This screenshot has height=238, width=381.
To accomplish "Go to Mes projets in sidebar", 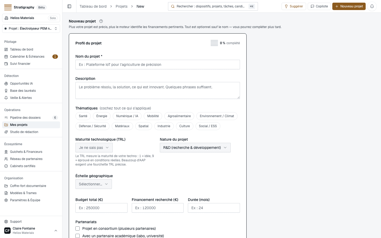I will [31, 125].
